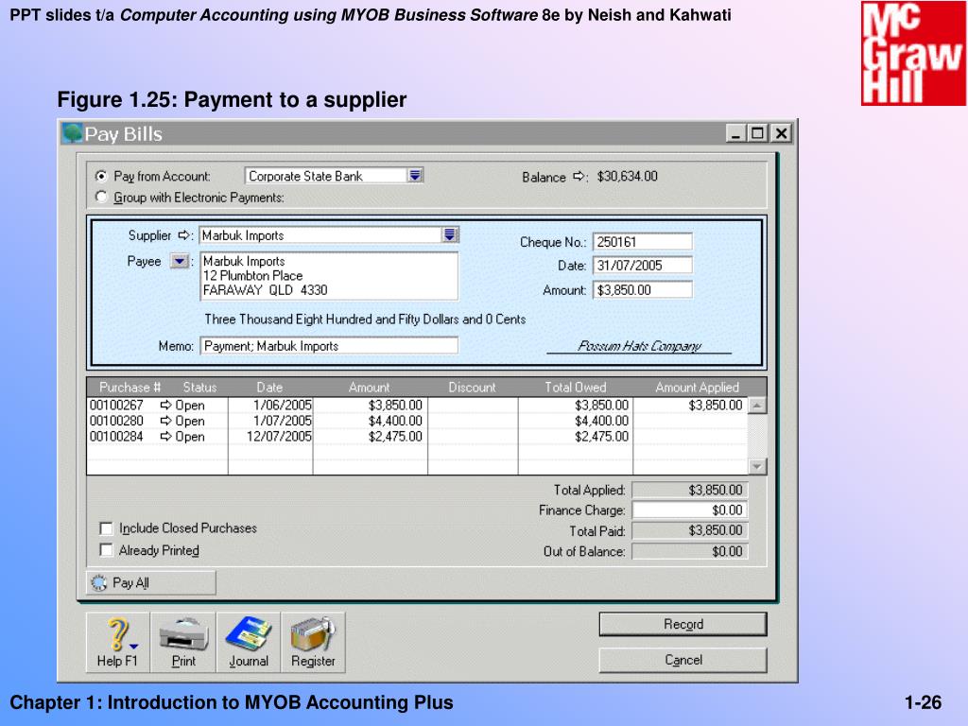Click the Cancel button
Screen dimensions: 968x726
683,660
